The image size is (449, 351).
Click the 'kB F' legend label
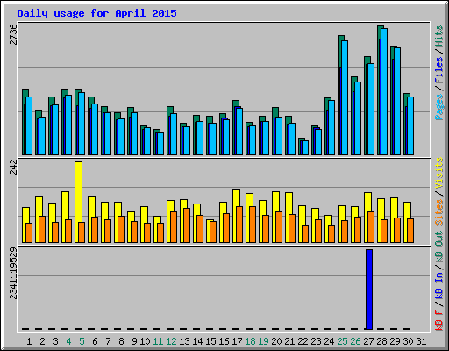438,320
